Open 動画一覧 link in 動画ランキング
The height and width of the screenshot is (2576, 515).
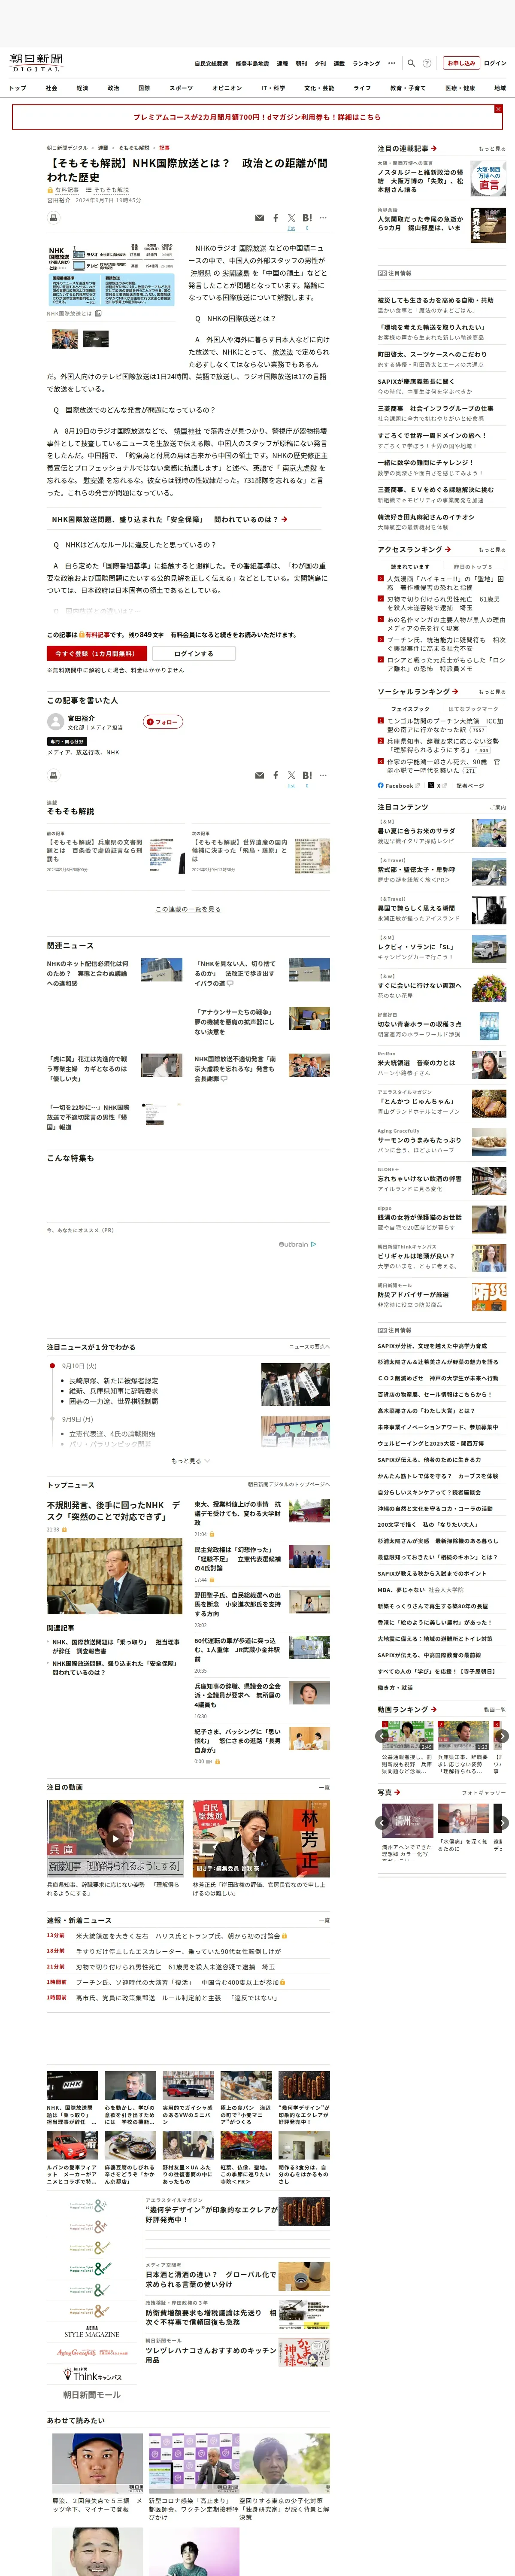point(494,1710)
